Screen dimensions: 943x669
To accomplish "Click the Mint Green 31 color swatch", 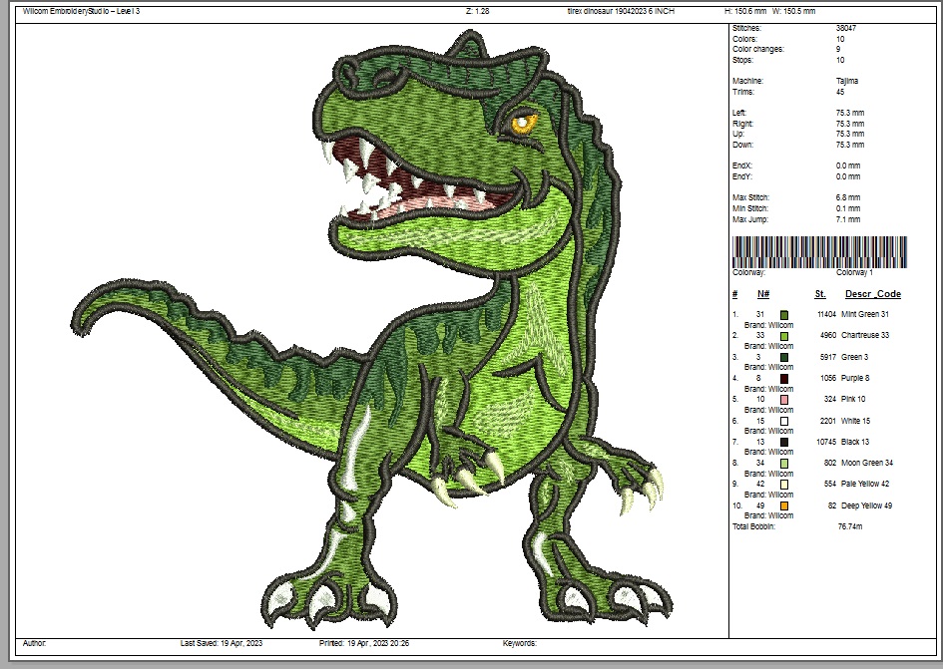I will click(x=784, y=314).
